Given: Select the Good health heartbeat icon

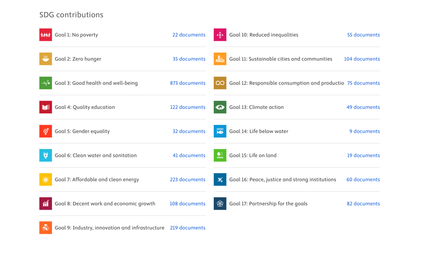Looking at the screenshot, I should [46, 83].
